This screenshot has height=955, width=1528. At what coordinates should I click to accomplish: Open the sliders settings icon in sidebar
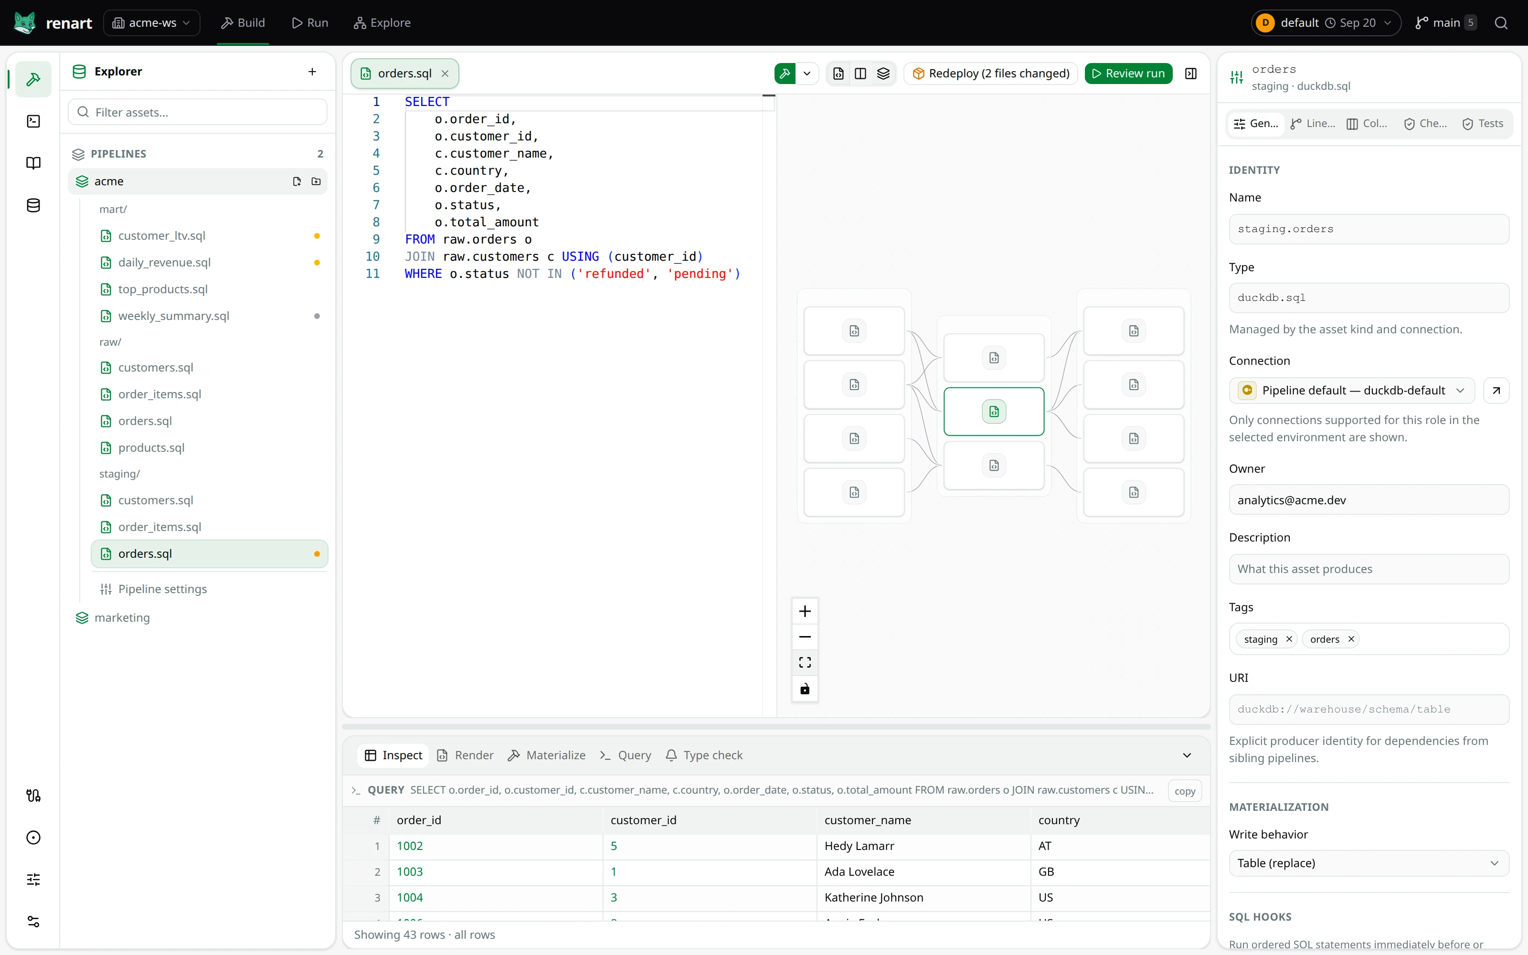point(33,879)
